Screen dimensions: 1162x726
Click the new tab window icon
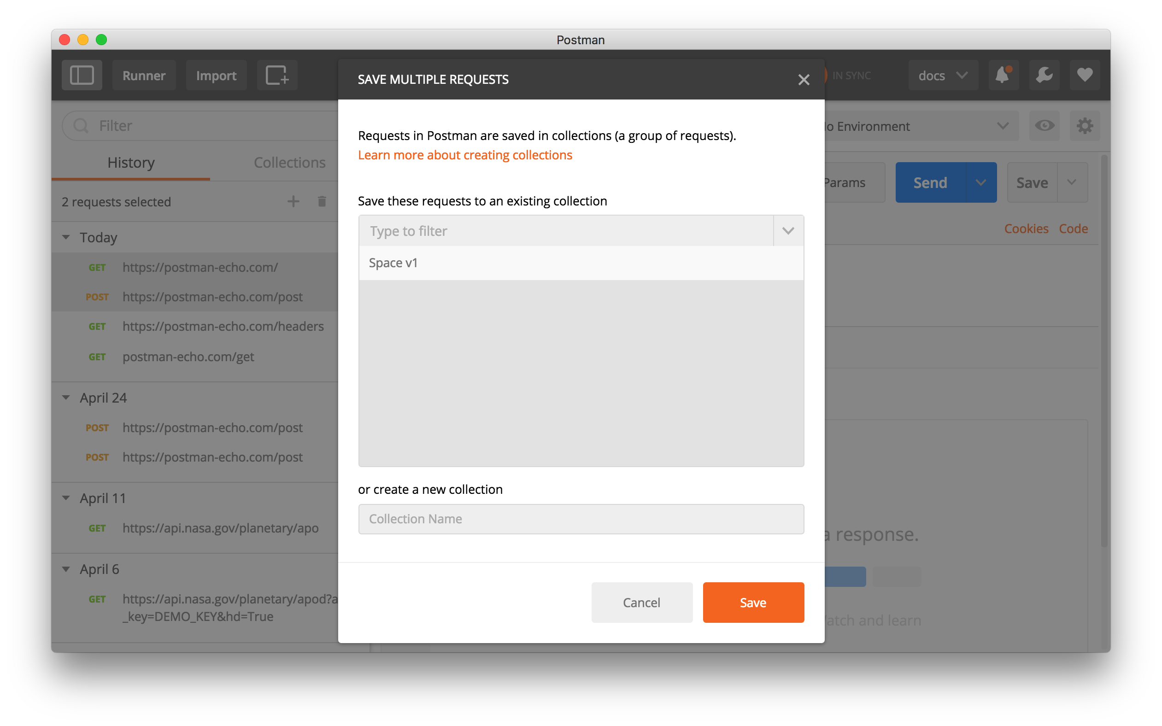[277, 76]
